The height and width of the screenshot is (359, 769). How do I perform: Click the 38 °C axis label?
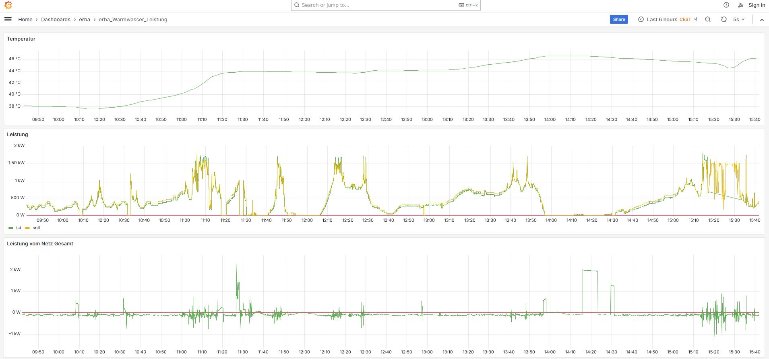point(14,106)
